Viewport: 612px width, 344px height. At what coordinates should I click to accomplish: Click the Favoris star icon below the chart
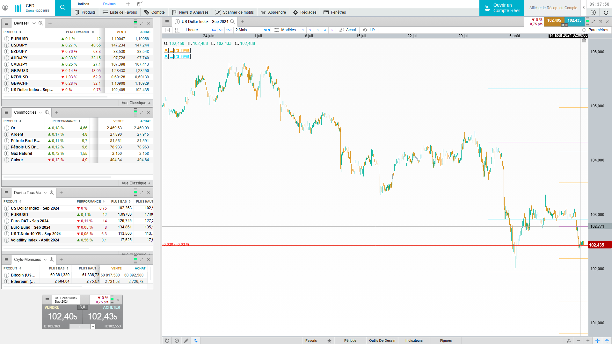click(x=329, y=340)
